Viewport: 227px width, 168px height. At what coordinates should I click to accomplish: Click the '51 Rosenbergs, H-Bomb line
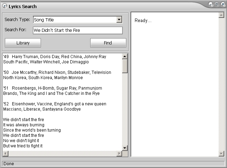[x=52, y=88]
